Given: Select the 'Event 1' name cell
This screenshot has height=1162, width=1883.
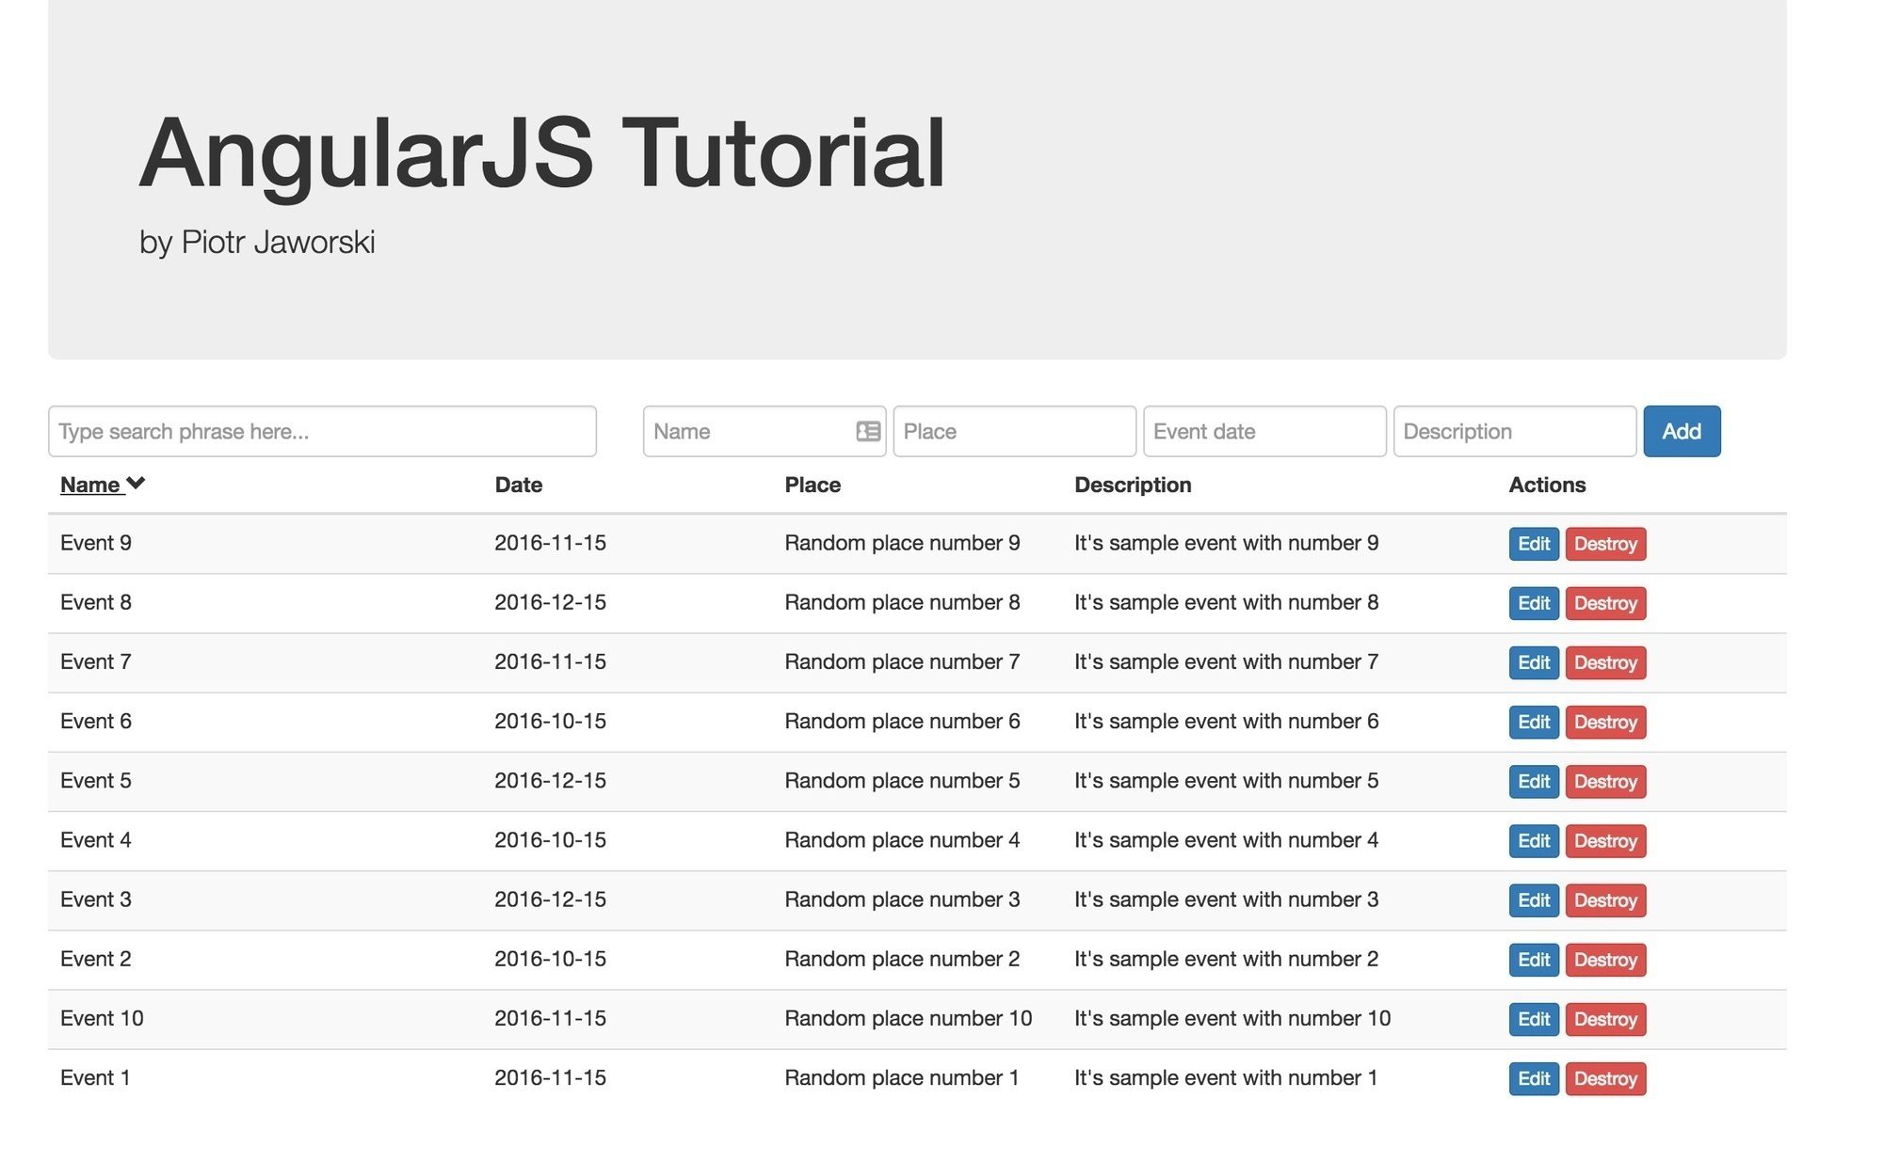Looking at the screenshot, I should (95, 1077).
